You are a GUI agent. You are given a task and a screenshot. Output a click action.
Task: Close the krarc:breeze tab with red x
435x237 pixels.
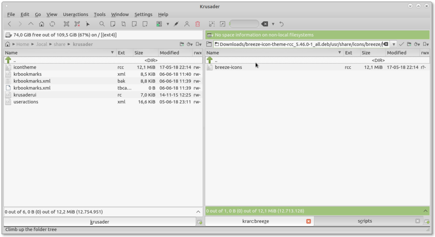(x=308, y=221)
